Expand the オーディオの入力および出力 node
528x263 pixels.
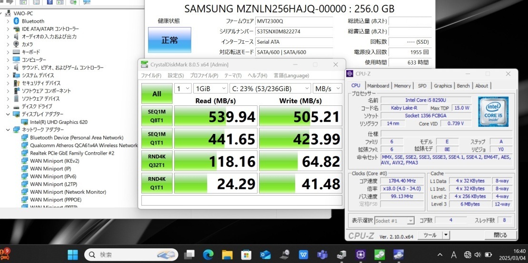coord(8,37)
